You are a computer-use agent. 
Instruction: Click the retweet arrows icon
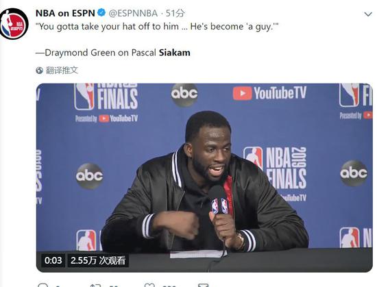pos(95,285)
